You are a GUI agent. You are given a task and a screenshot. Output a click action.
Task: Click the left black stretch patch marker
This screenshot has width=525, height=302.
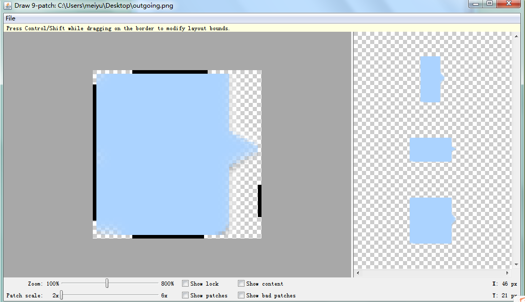coord(94,153)
